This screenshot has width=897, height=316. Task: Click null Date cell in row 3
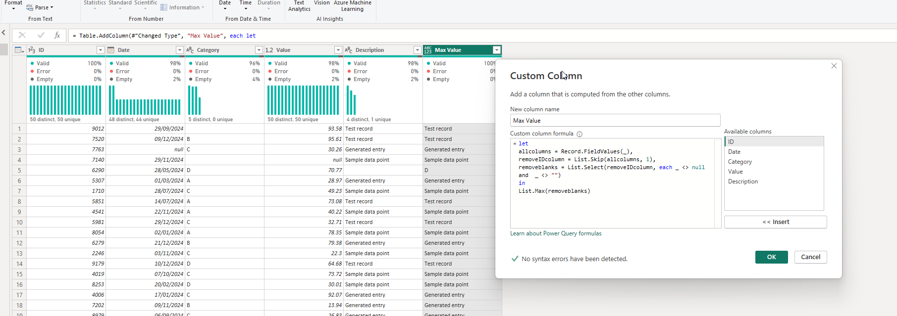pos(145,149)
